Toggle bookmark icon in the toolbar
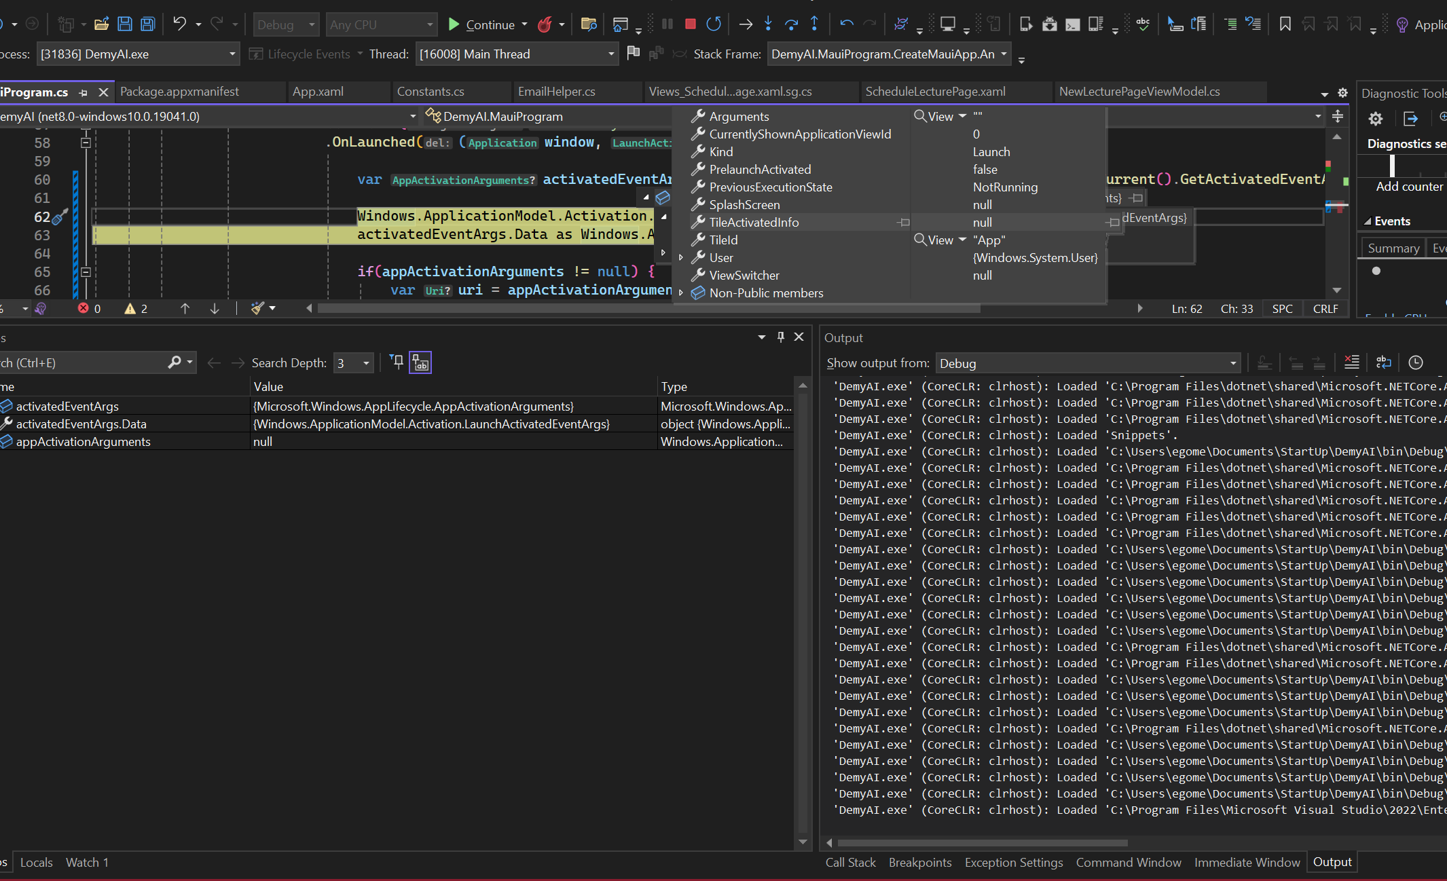1447x881 pixels. pyautogui.click(x=1285, y=24)
